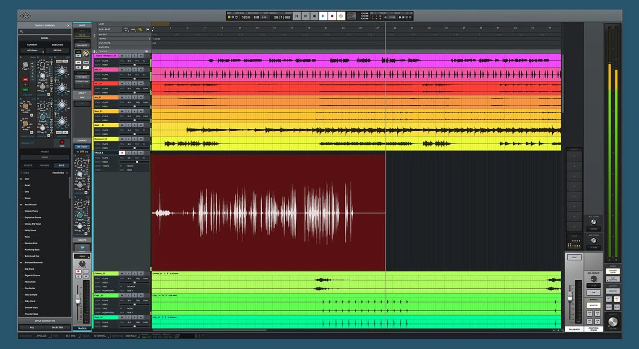Open the READ automation mode dropdown on channel strip

point(82,256)
